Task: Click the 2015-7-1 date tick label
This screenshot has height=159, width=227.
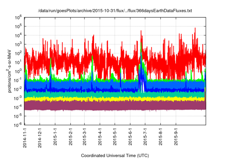Action: pyautogui.click(x=145, y=137)
